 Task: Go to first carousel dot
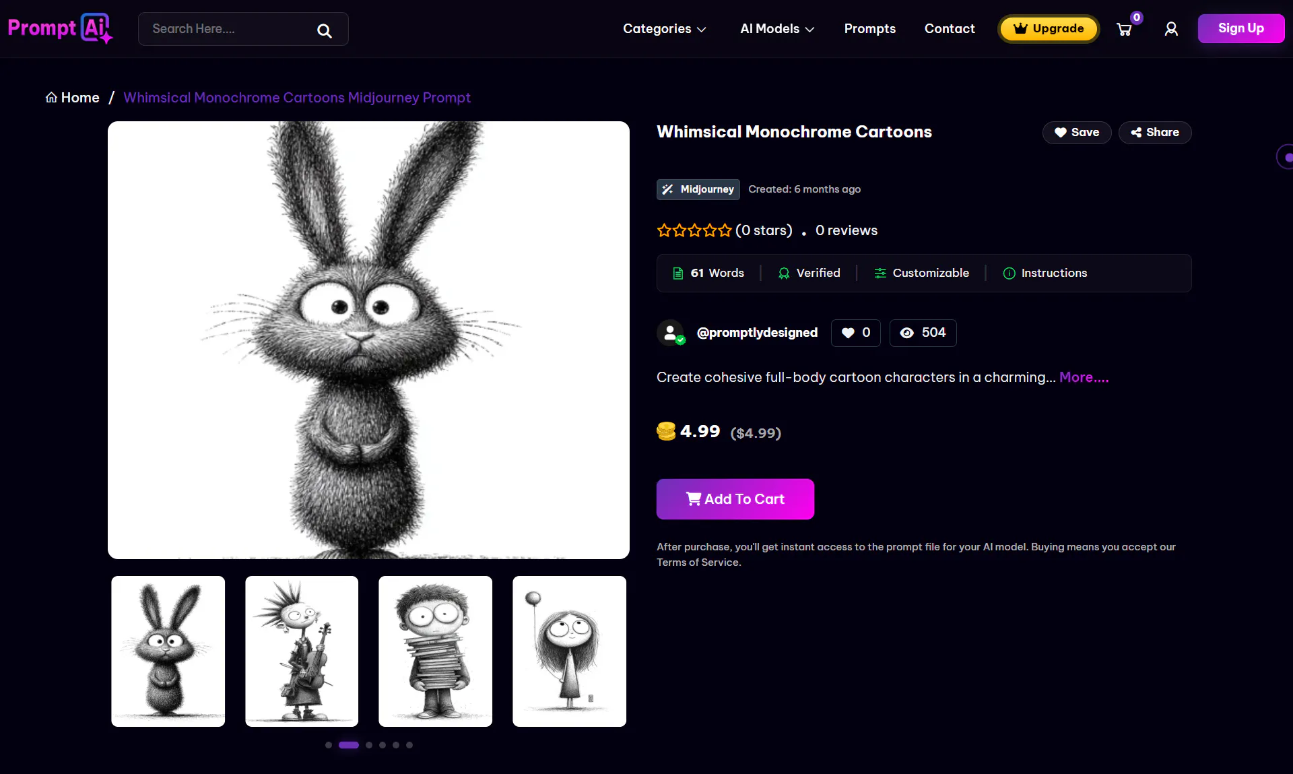[329, 745]
